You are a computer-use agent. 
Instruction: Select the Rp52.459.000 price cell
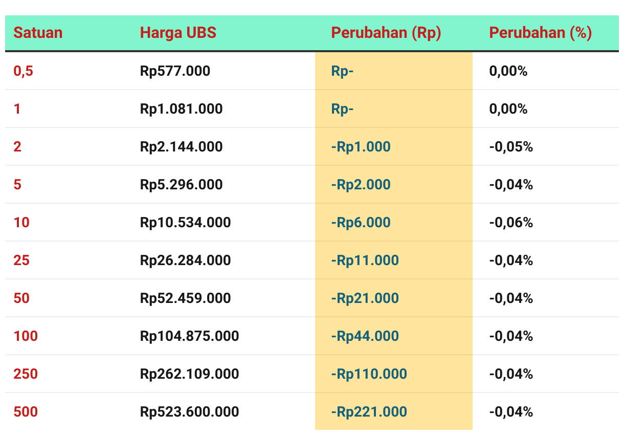(x=185, y=298)
